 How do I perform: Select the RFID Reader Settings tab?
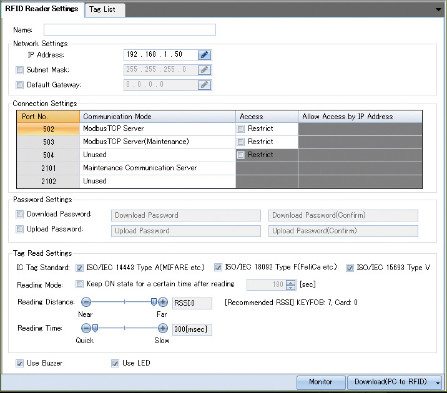pyautogui.click(x=42, y=9)
